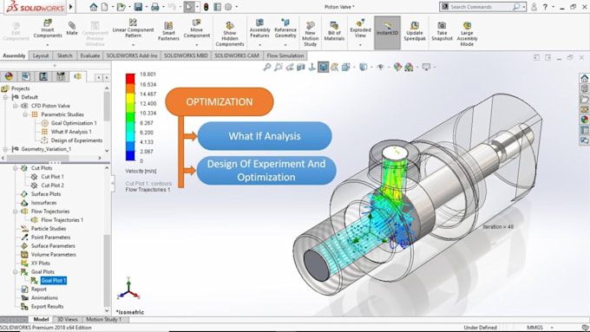Open the SOLIDWORKS Add-Ins tab

point(132,55)
